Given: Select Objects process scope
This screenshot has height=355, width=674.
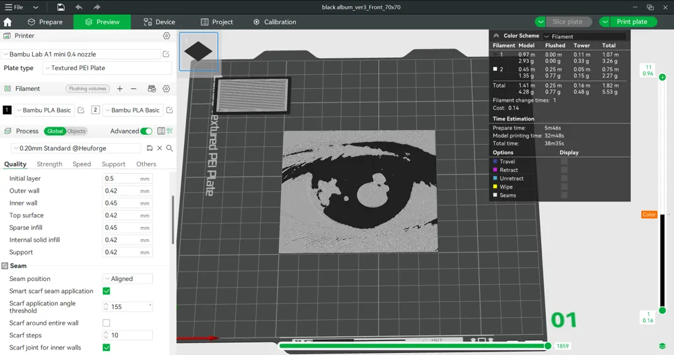Looking at the screenshot, I should [77, 131].
